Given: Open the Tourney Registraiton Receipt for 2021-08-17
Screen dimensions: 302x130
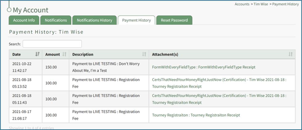Looking at the screenshot, I should point(196,115).
